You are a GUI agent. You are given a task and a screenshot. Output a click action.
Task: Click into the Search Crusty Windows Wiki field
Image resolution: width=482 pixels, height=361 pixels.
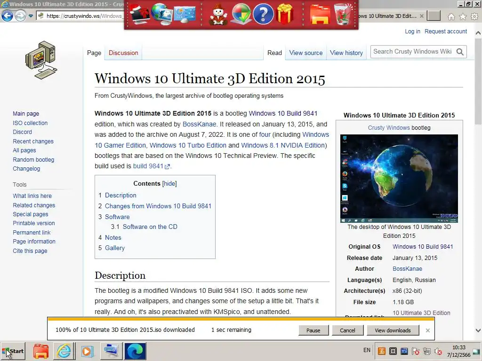click(x=412, y=52)
